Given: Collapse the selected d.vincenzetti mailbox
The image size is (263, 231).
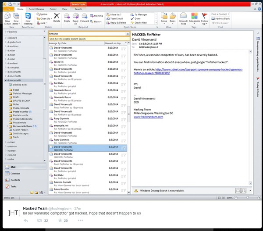Looking at the screenshot, I should 6,80.
